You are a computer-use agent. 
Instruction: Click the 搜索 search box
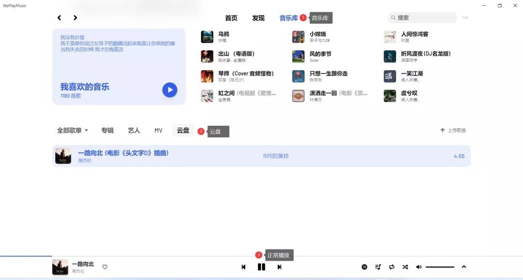pos(422,17)
